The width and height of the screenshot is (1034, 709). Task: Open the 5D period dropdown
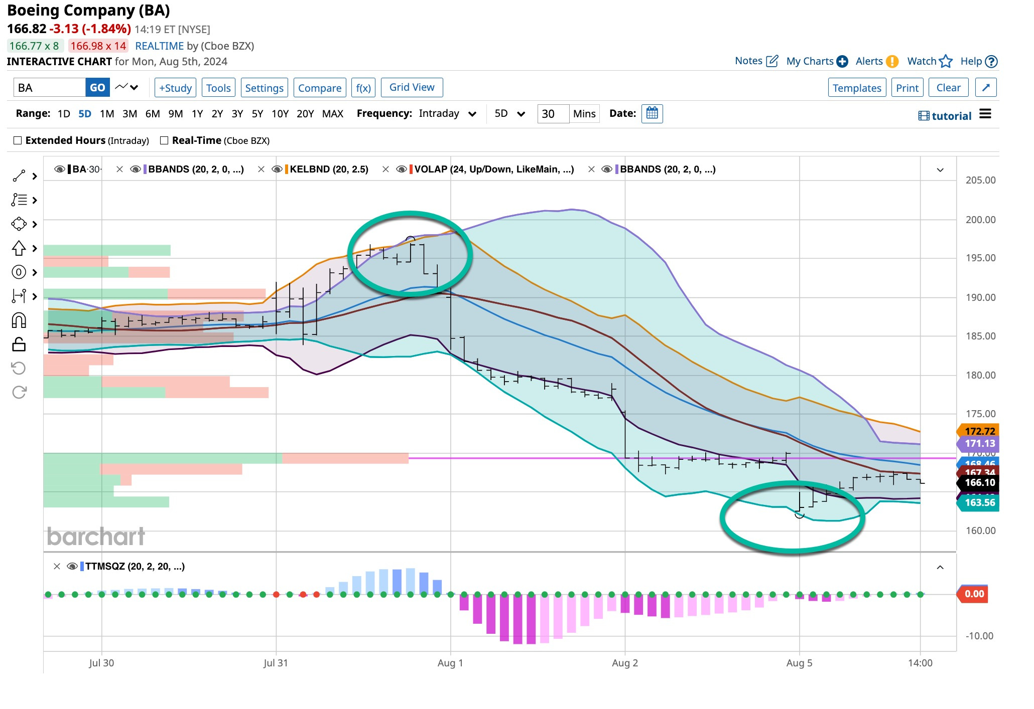click(x=510, y=114)
